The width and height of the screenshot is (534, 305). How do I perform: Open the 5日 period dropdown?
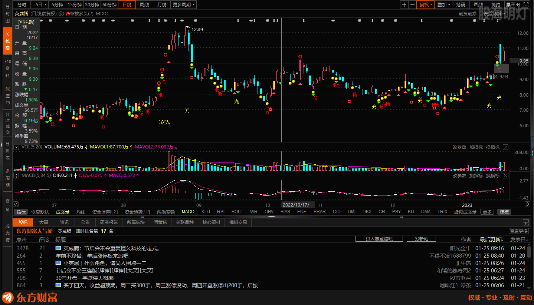pos(40,4)
